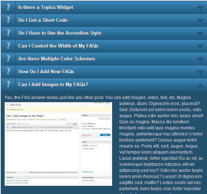Screen dimensions: 207x194
Task: Expand arrow for Accordion Style question
Action: (200, 34)
